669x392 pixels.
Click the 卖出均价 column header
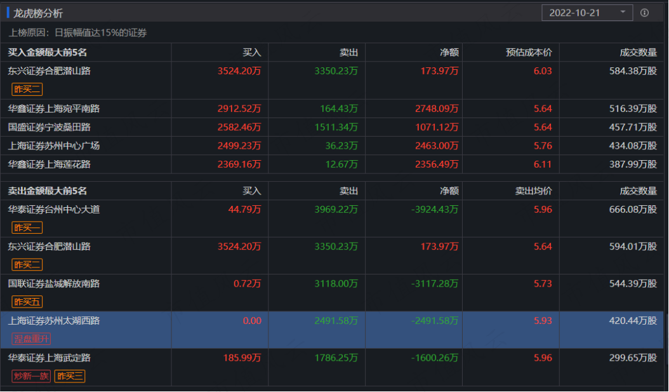click(533, 191)
